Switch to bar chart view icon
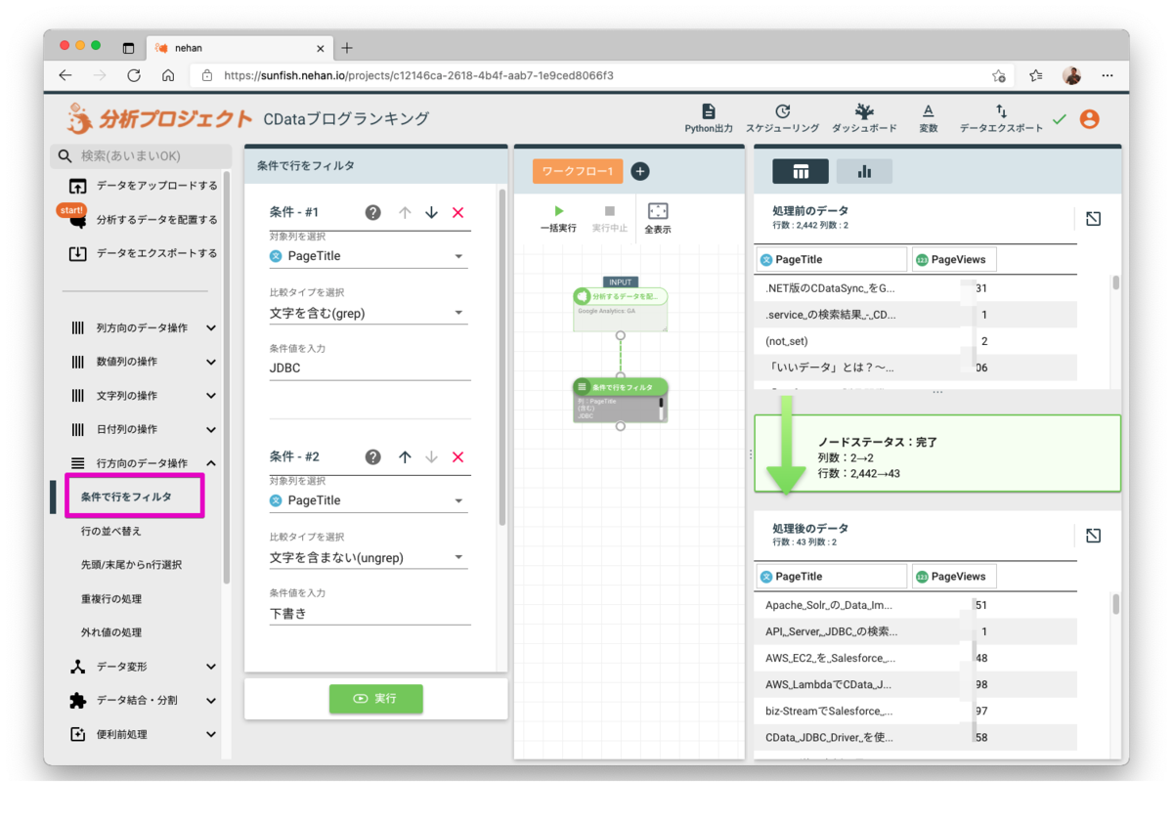1173x823 pixels. pyautogui.click(x=864, y=171)
